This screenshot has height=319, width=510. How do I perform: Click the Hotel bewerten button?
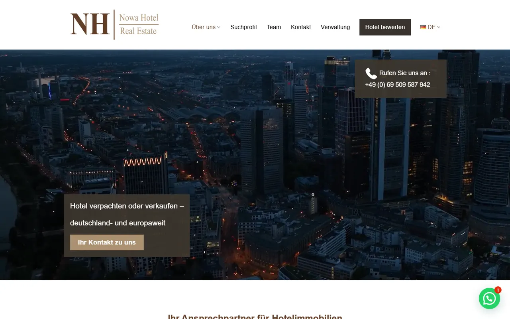pos(385,27)
